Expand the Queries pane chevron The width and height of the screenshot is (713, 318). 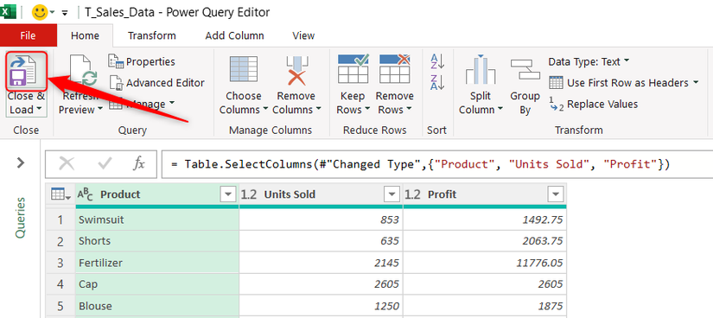click(21, 162)
